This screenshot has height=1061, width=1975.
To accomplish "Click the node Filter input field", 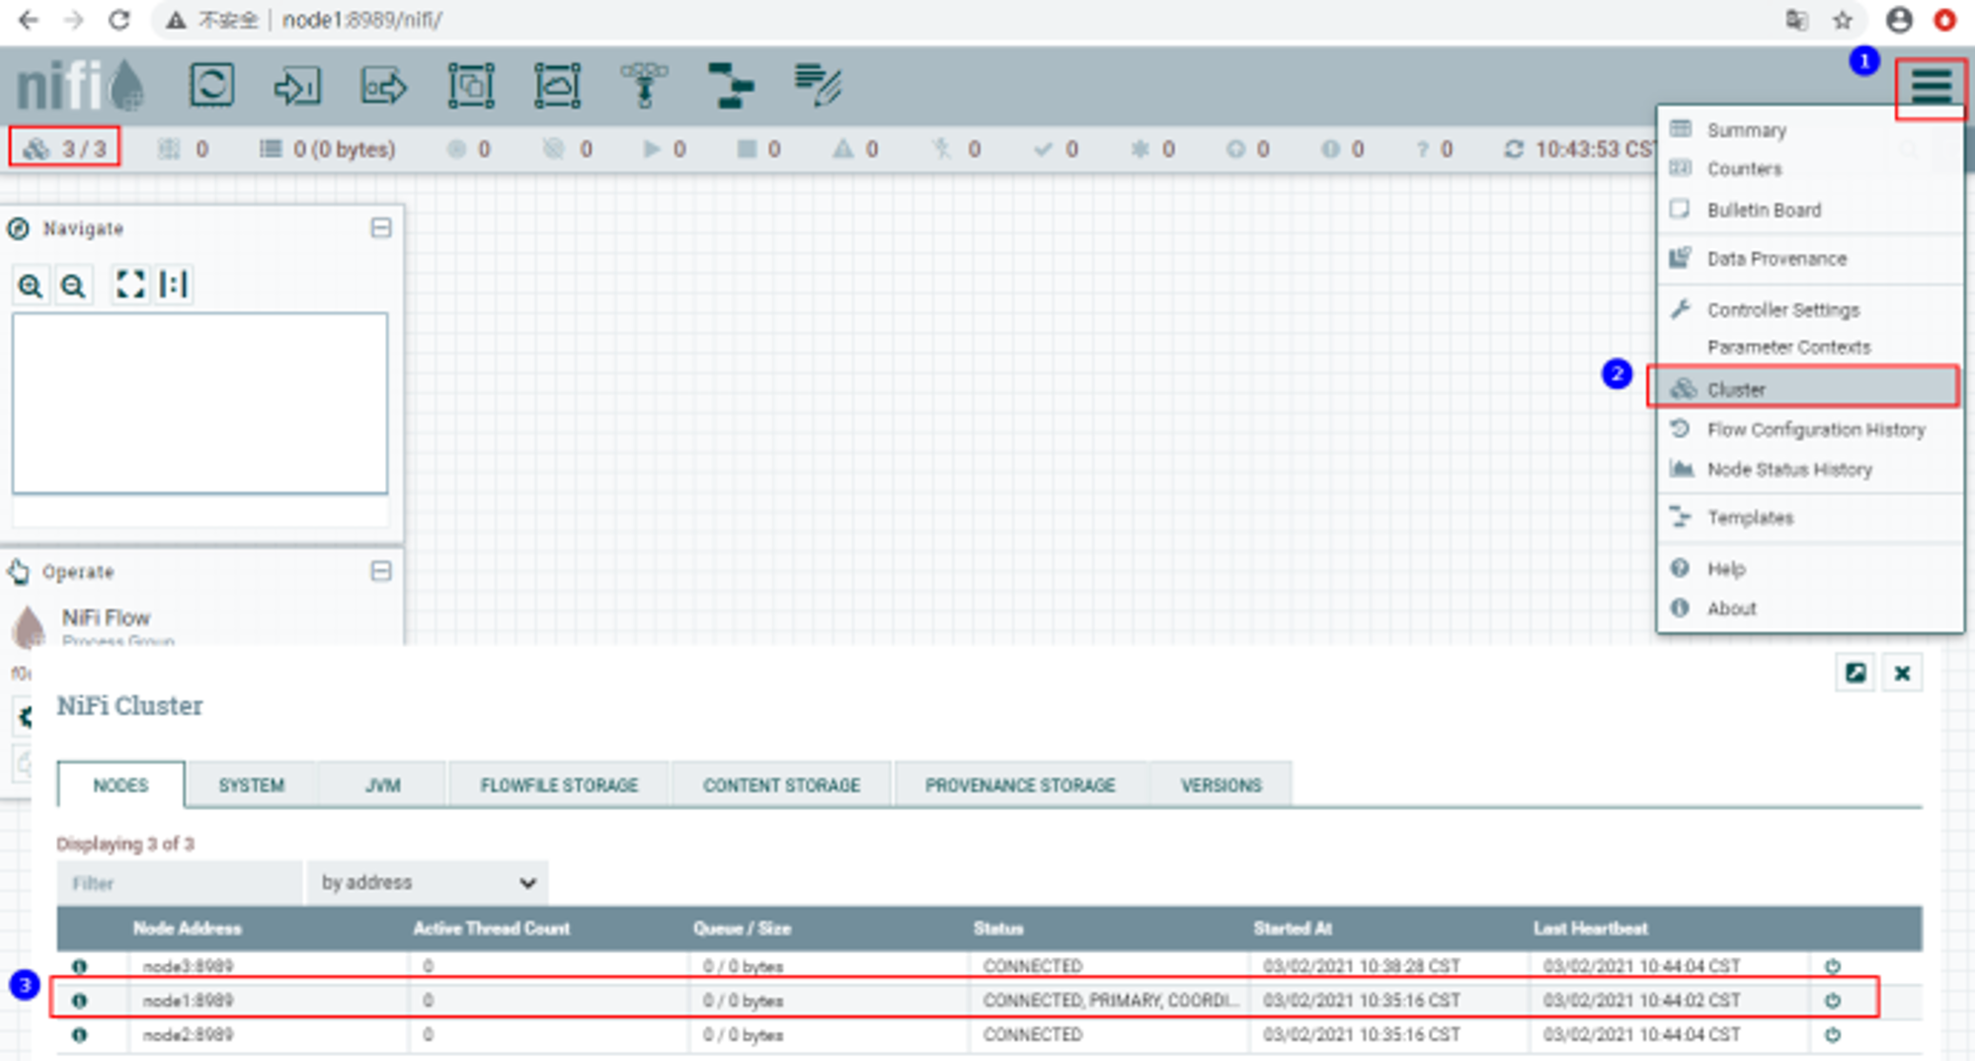I will tap(180, 882).
